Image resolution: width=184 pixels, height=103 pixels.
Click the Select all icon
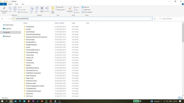point(83,7)
